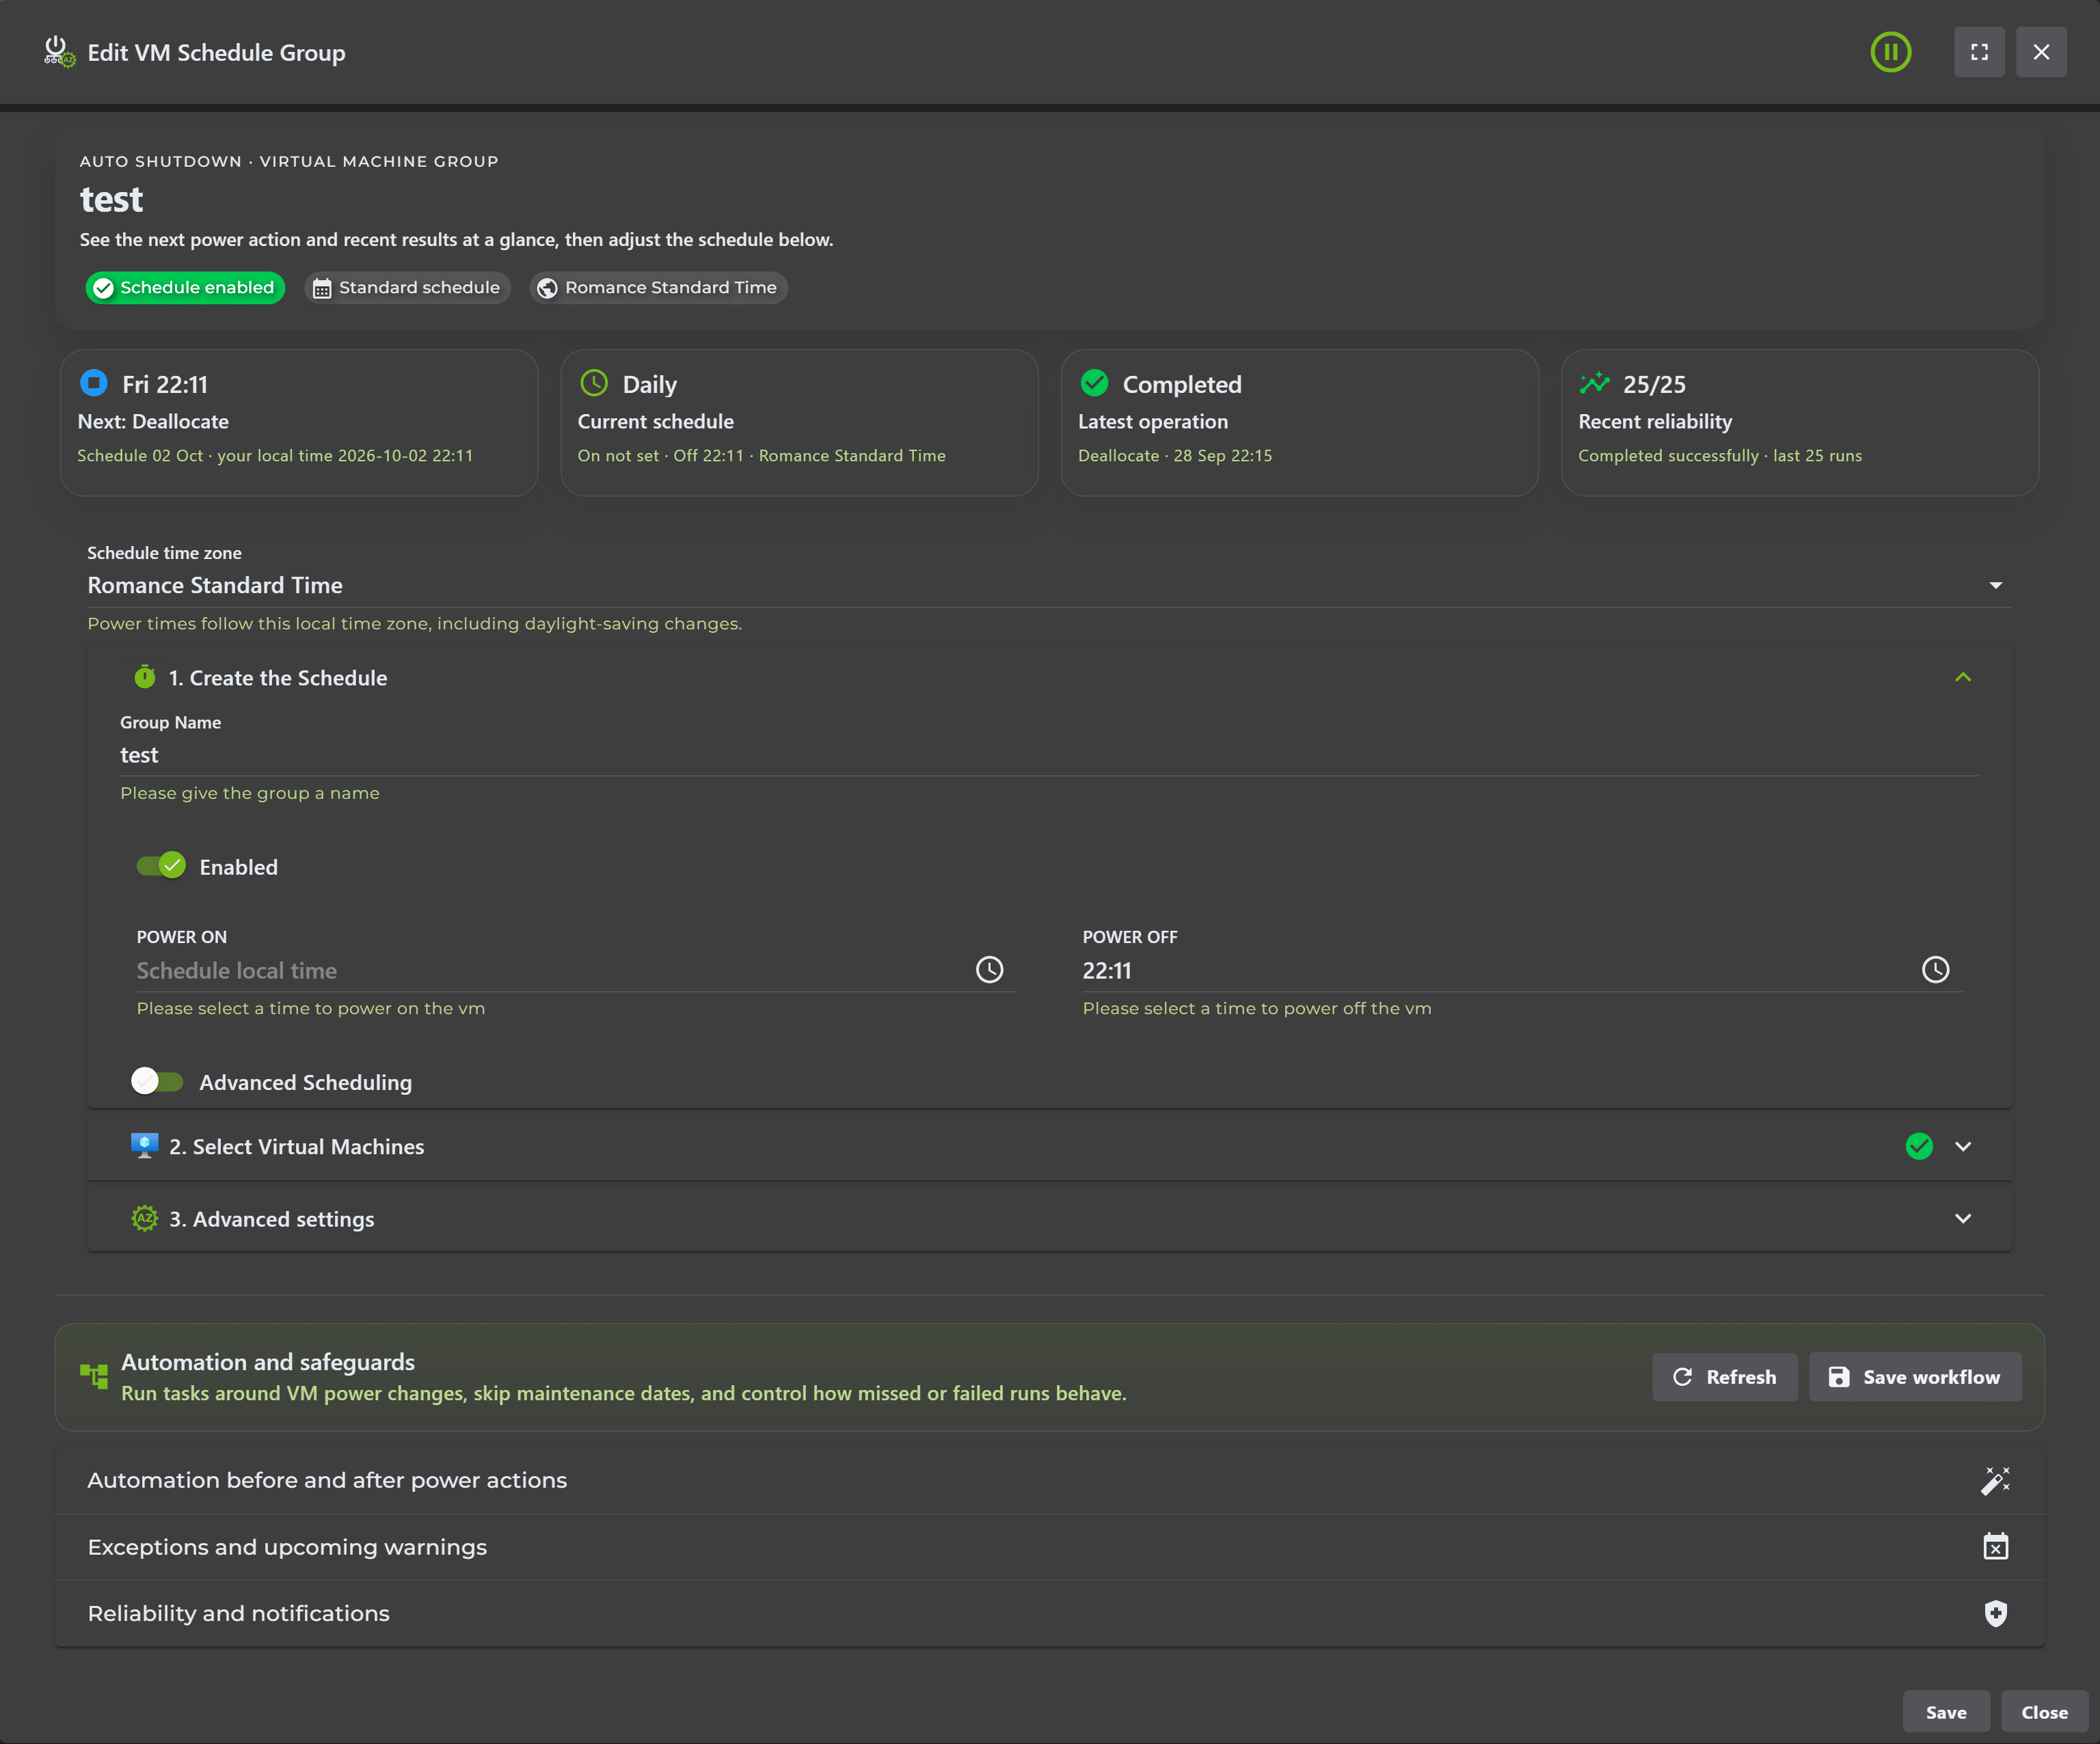Image resolution: width=2100 pixels, height=1744 pixels.
Task: Click green check on Select Virtual Machines row
Action: tap(1918, 1146)
